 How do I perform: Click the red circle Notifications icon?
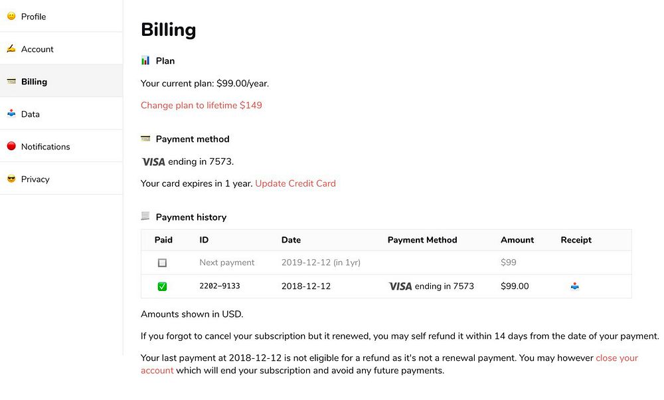click(x=11, y=146)
